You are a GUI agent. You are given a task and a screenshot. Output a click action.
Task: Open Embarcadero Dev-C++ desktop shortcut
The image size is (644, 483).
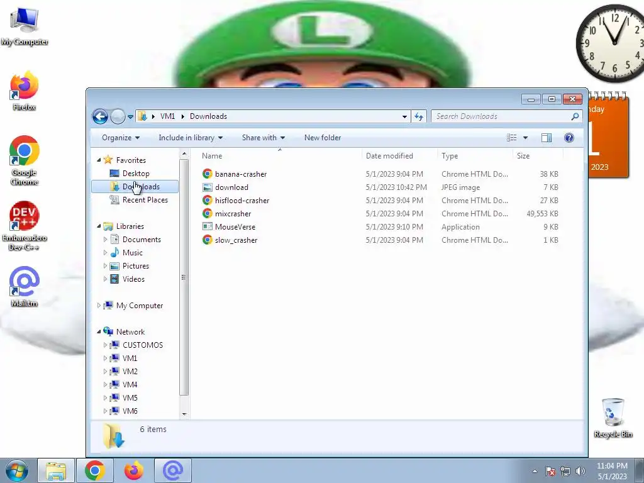click(25, 226)
